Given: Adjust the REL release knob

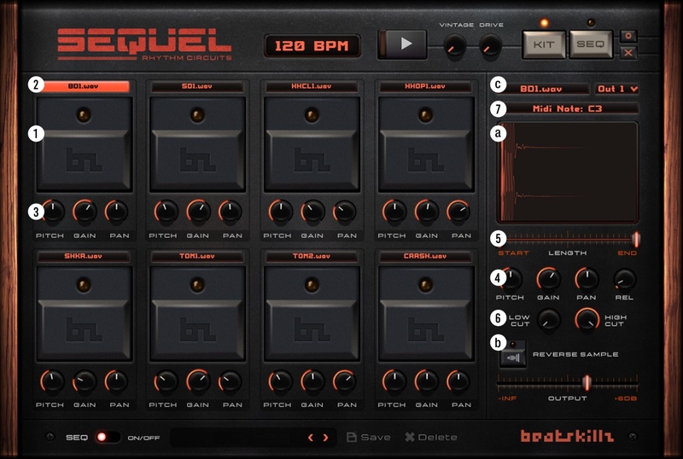Looking at the screenshot, I should click(625, 279).
